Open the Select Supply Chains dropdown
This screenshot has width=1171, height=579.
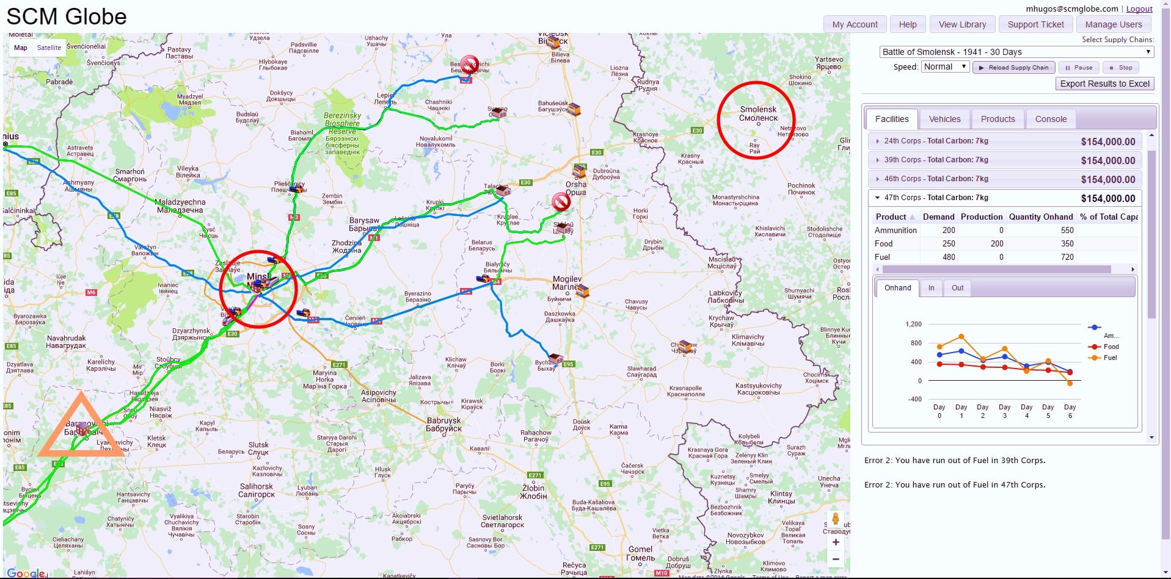tap(1017, 52)
